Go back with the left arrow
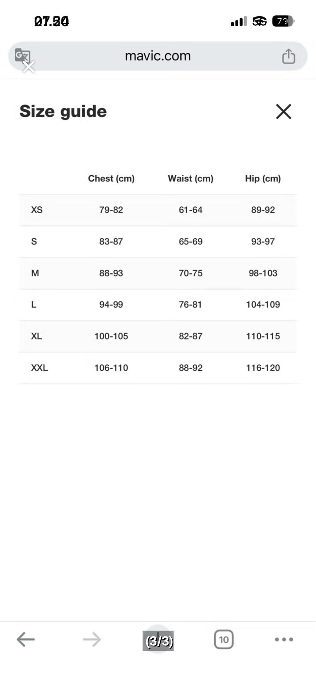The height and width of the screenshot is (685, 316). (26, 639)
